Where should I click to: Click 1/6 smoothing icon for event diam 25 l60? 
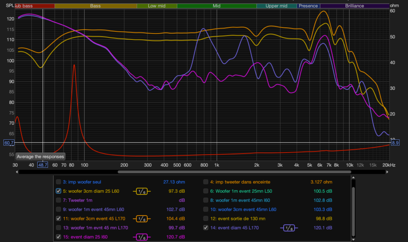click(x=142, y=237)
